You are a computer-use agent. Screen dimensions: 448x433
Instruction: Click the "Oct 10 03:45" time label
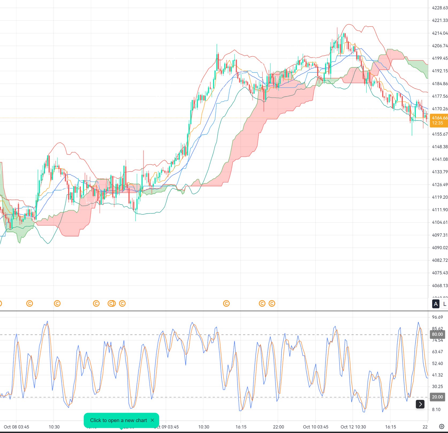pyautogui.click(x=316, y=427)
